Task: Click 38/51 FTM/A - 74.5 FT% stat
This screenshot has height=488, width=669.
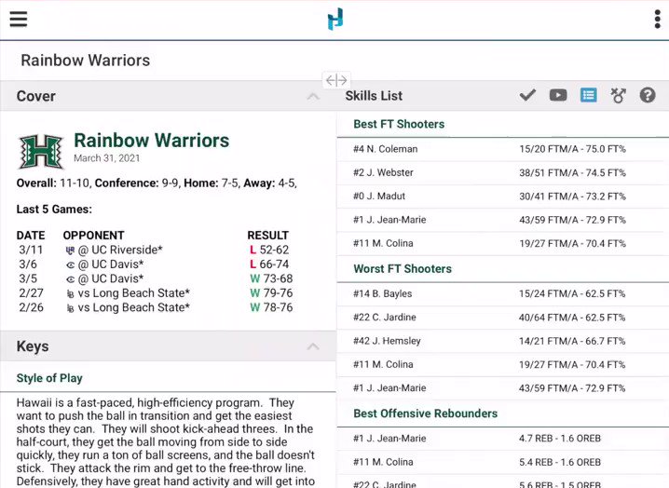Action: pos(572,173)
